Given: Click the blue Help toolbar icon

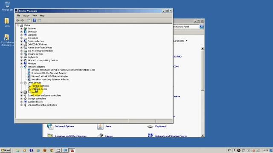Looking at the screenshot, I should [x=35, y=20].
